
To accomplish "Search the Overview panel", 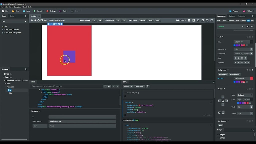I will click(26, 69).
